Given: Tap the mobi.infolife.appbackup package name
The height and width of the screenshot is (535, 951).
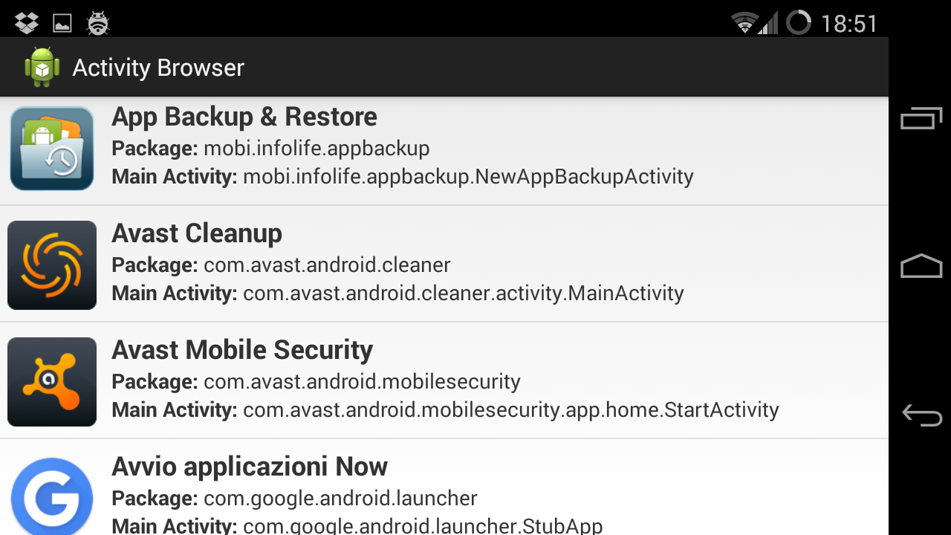Looking at the screenshot, I should coord(317,149).
